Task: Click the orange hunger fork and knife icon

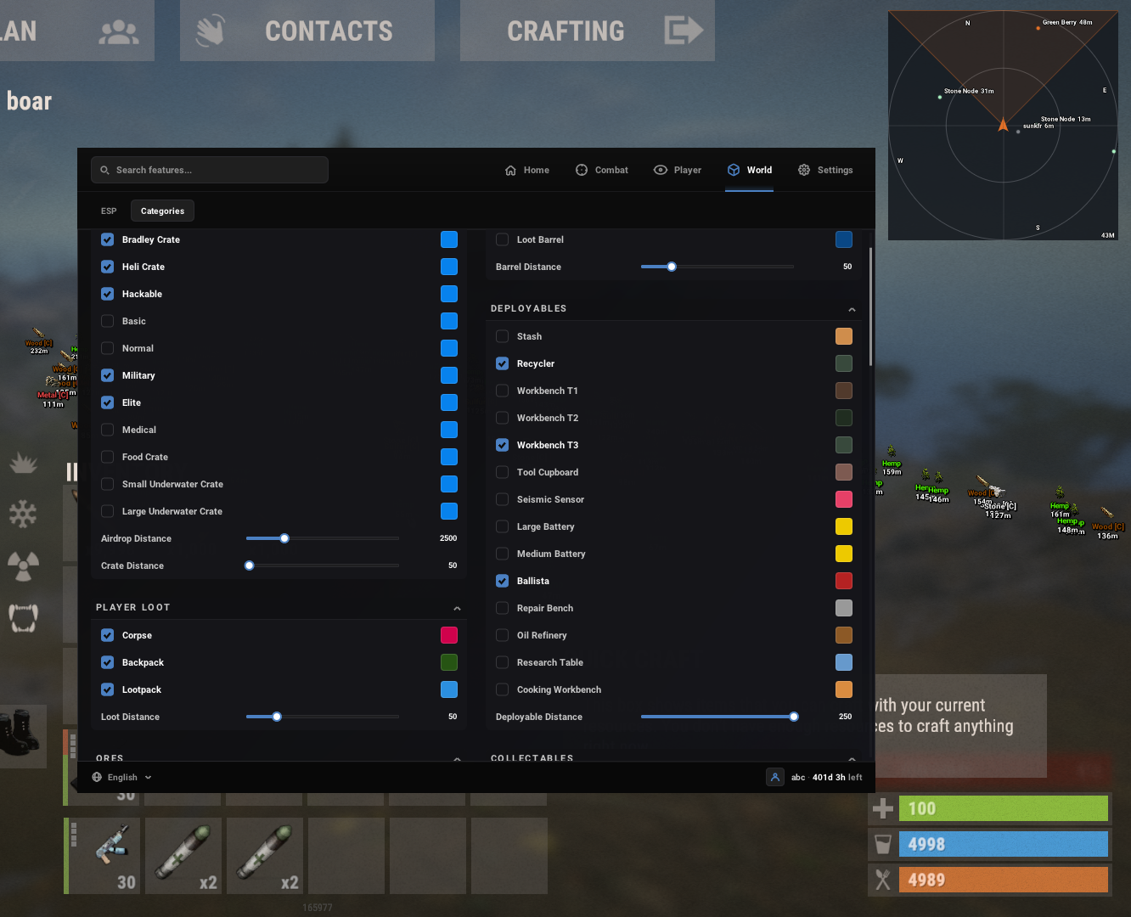Action: point(883,880)
